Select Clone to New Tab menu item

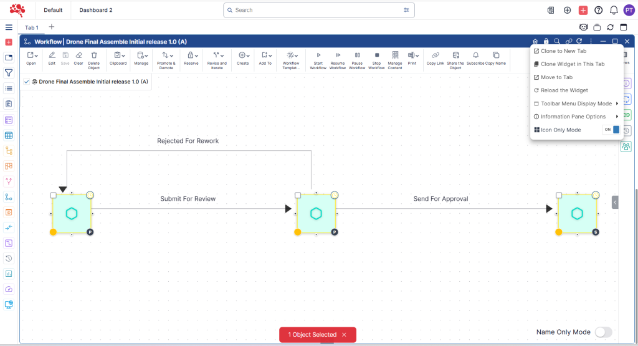(563, 51)
